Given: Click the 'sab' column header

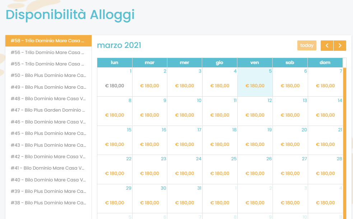Looking at the screenshot, I should click(x=290, y=63).
